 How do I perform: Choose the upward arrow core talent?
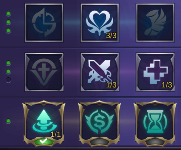[44, 122]
